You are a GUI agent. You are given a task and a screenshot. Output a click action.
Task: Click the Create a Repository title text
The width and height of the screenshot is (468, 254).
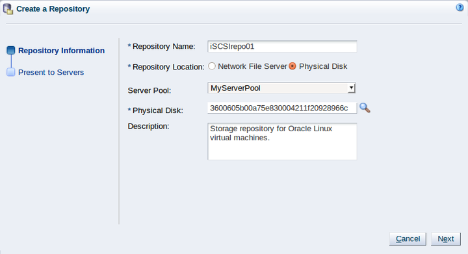pyautogui.click(x=53, y=9)
